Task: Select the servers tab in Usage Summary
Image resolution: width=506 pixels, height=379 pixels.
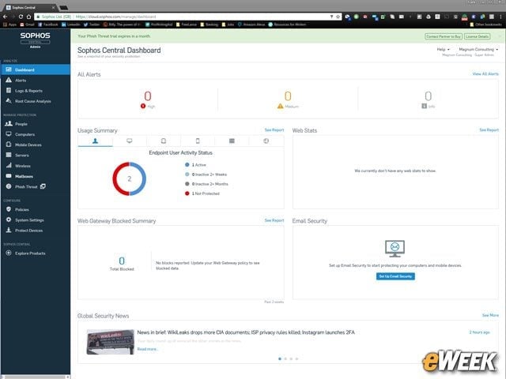Action: coord(232,141)
